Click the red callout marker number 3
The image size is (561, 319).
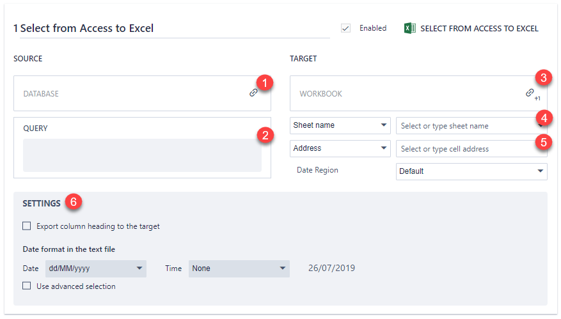click(x=543, y=78)
